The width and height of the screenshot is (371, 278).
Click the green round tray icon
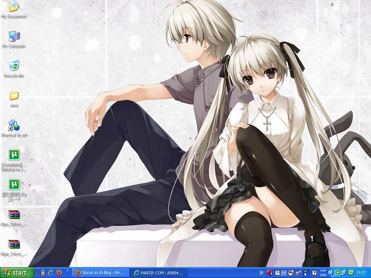pyautogui.click(x=351, y=273)
